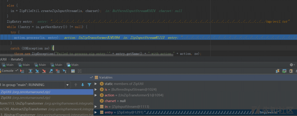This screenshot has height=116, width=297.
Task: Click the 'catch (IOException ze)' line
Action: [x=32, y=48]
